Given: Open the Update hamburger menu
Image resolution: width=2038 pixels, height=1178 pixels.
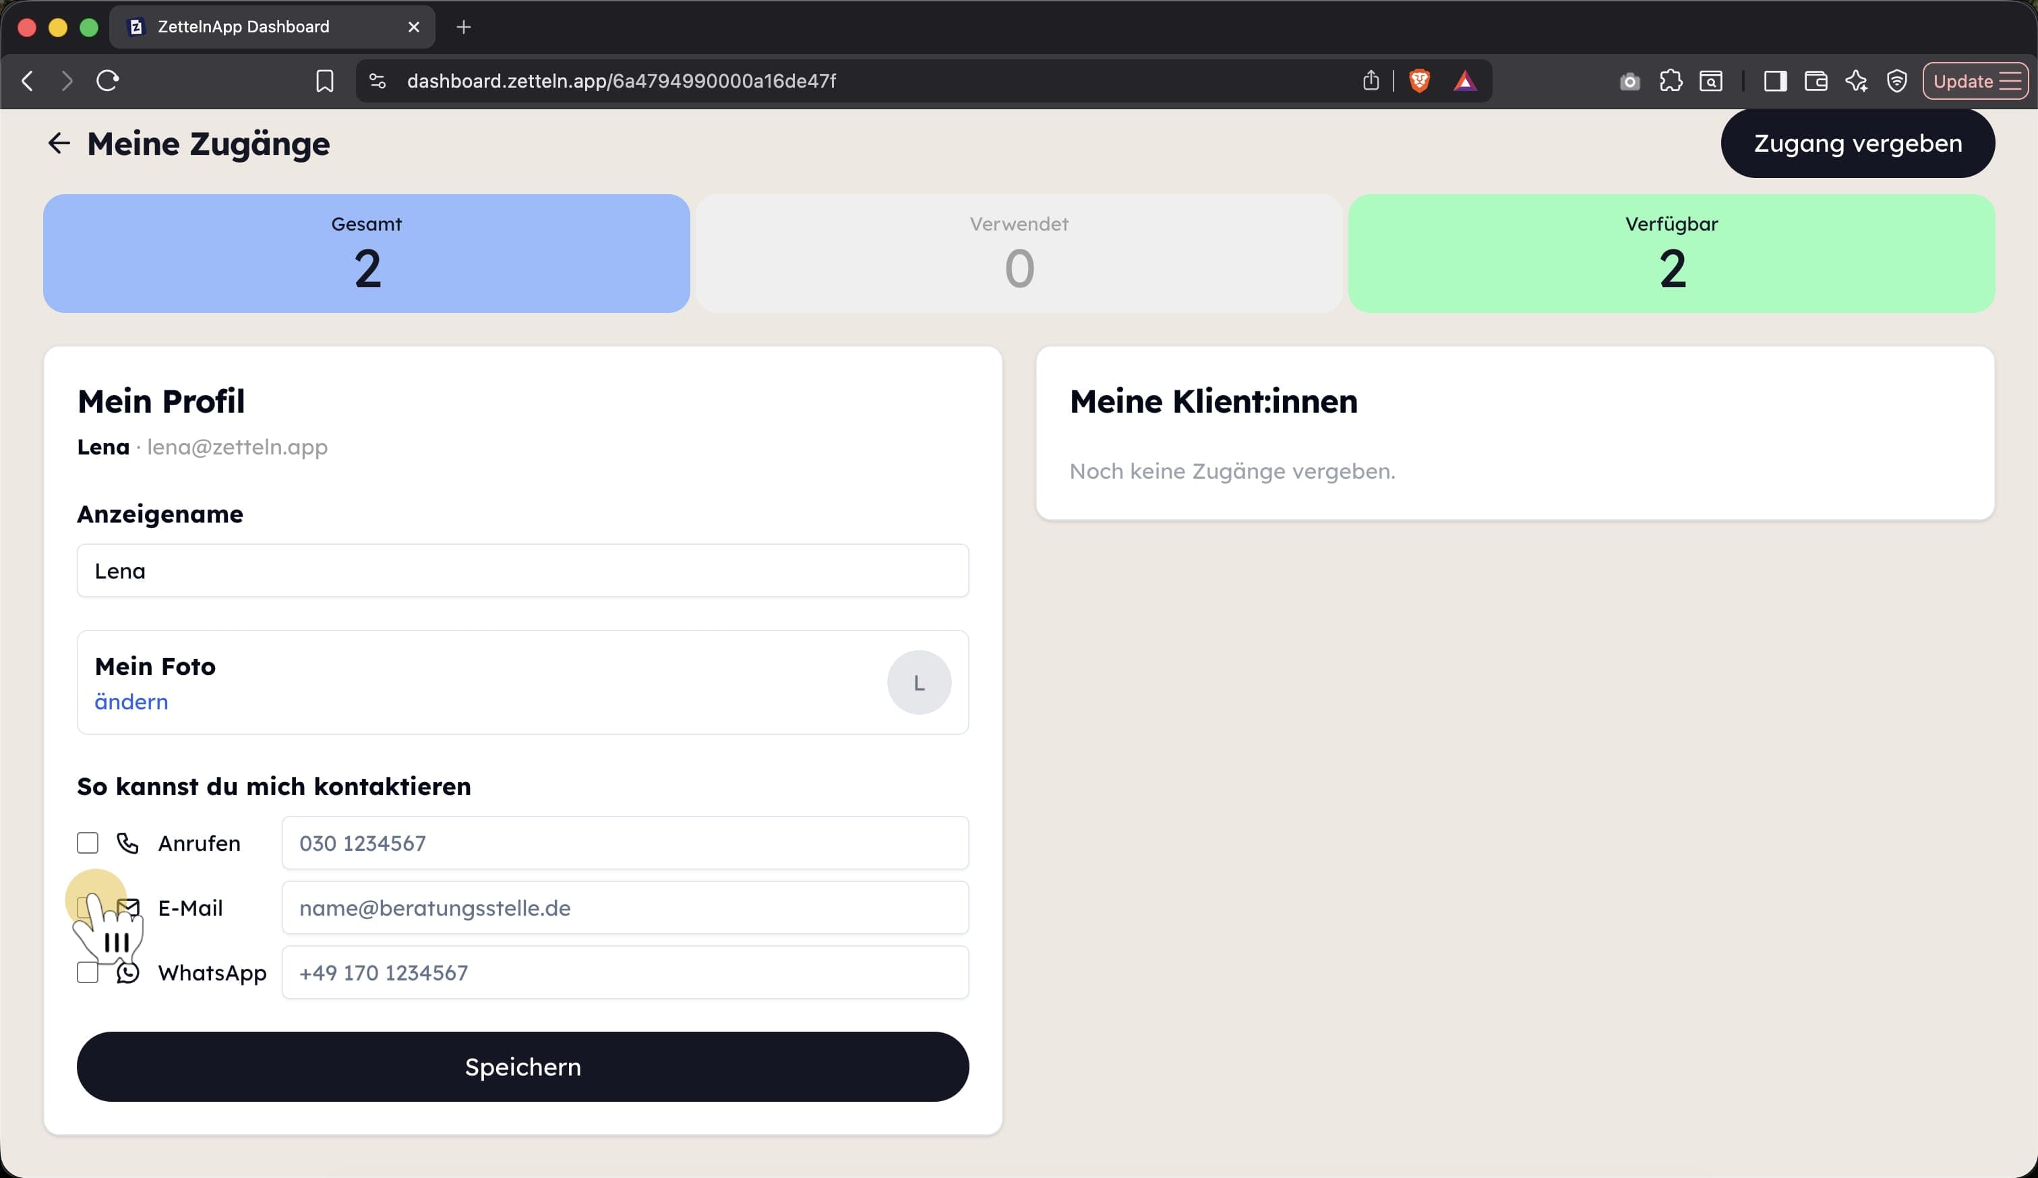Looking at the screenshot, I should click(1975, 81).
